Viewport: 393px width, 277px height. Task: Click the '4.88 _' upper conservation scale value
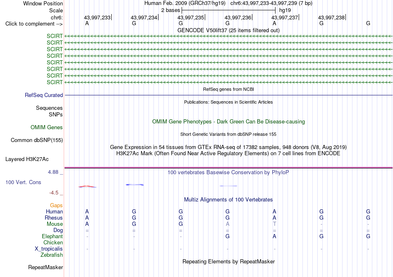tap(55, 172)
